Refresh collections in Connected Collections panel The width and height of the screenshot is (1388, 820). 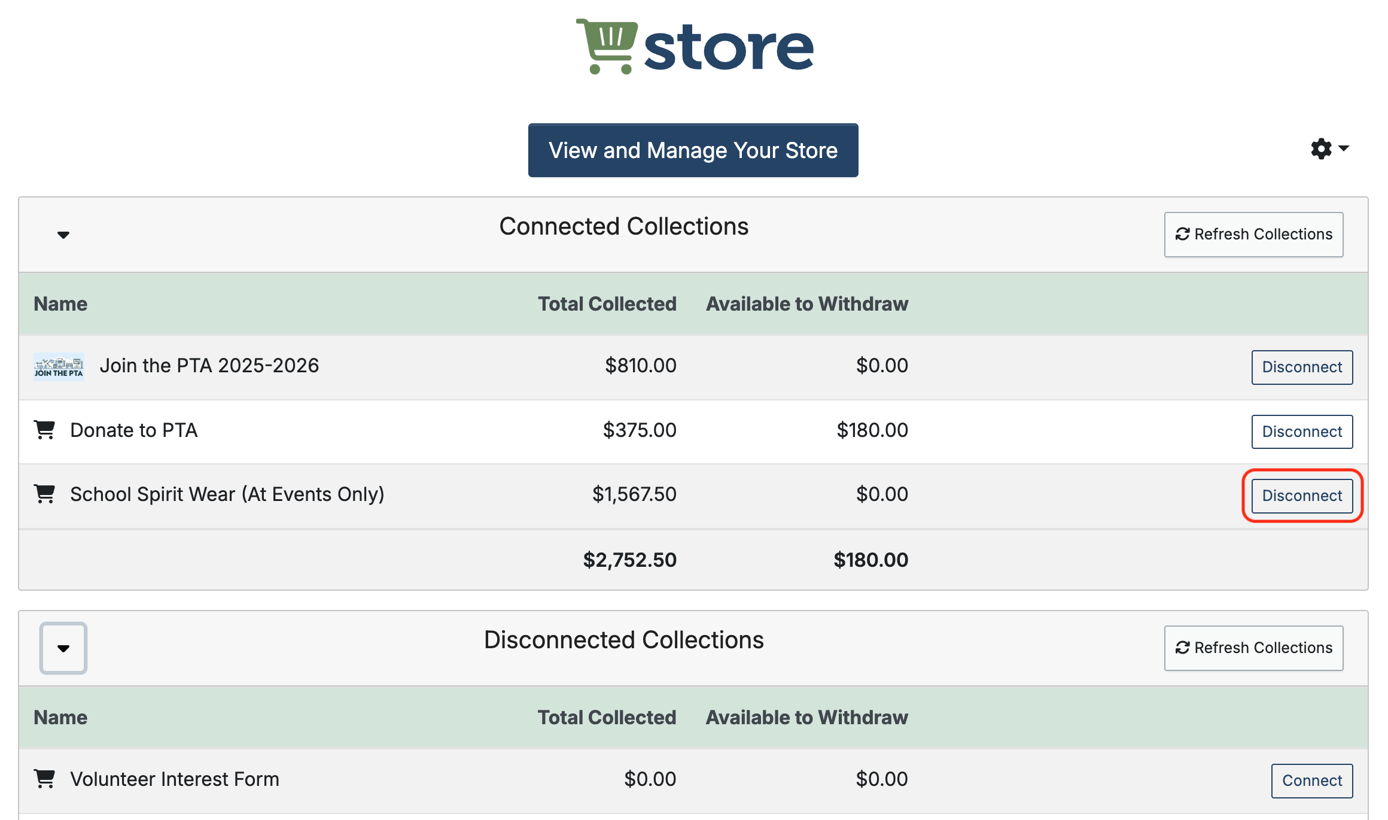click(1253, 235)
